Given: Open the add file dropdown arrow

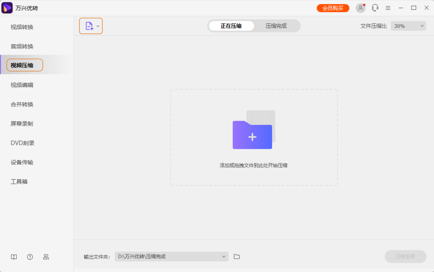Looking at the screenshot, I should click(98, 26).
